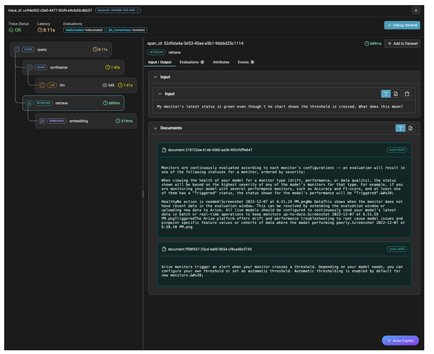
Task: Select the query chain span
Action: click(61, 50)
